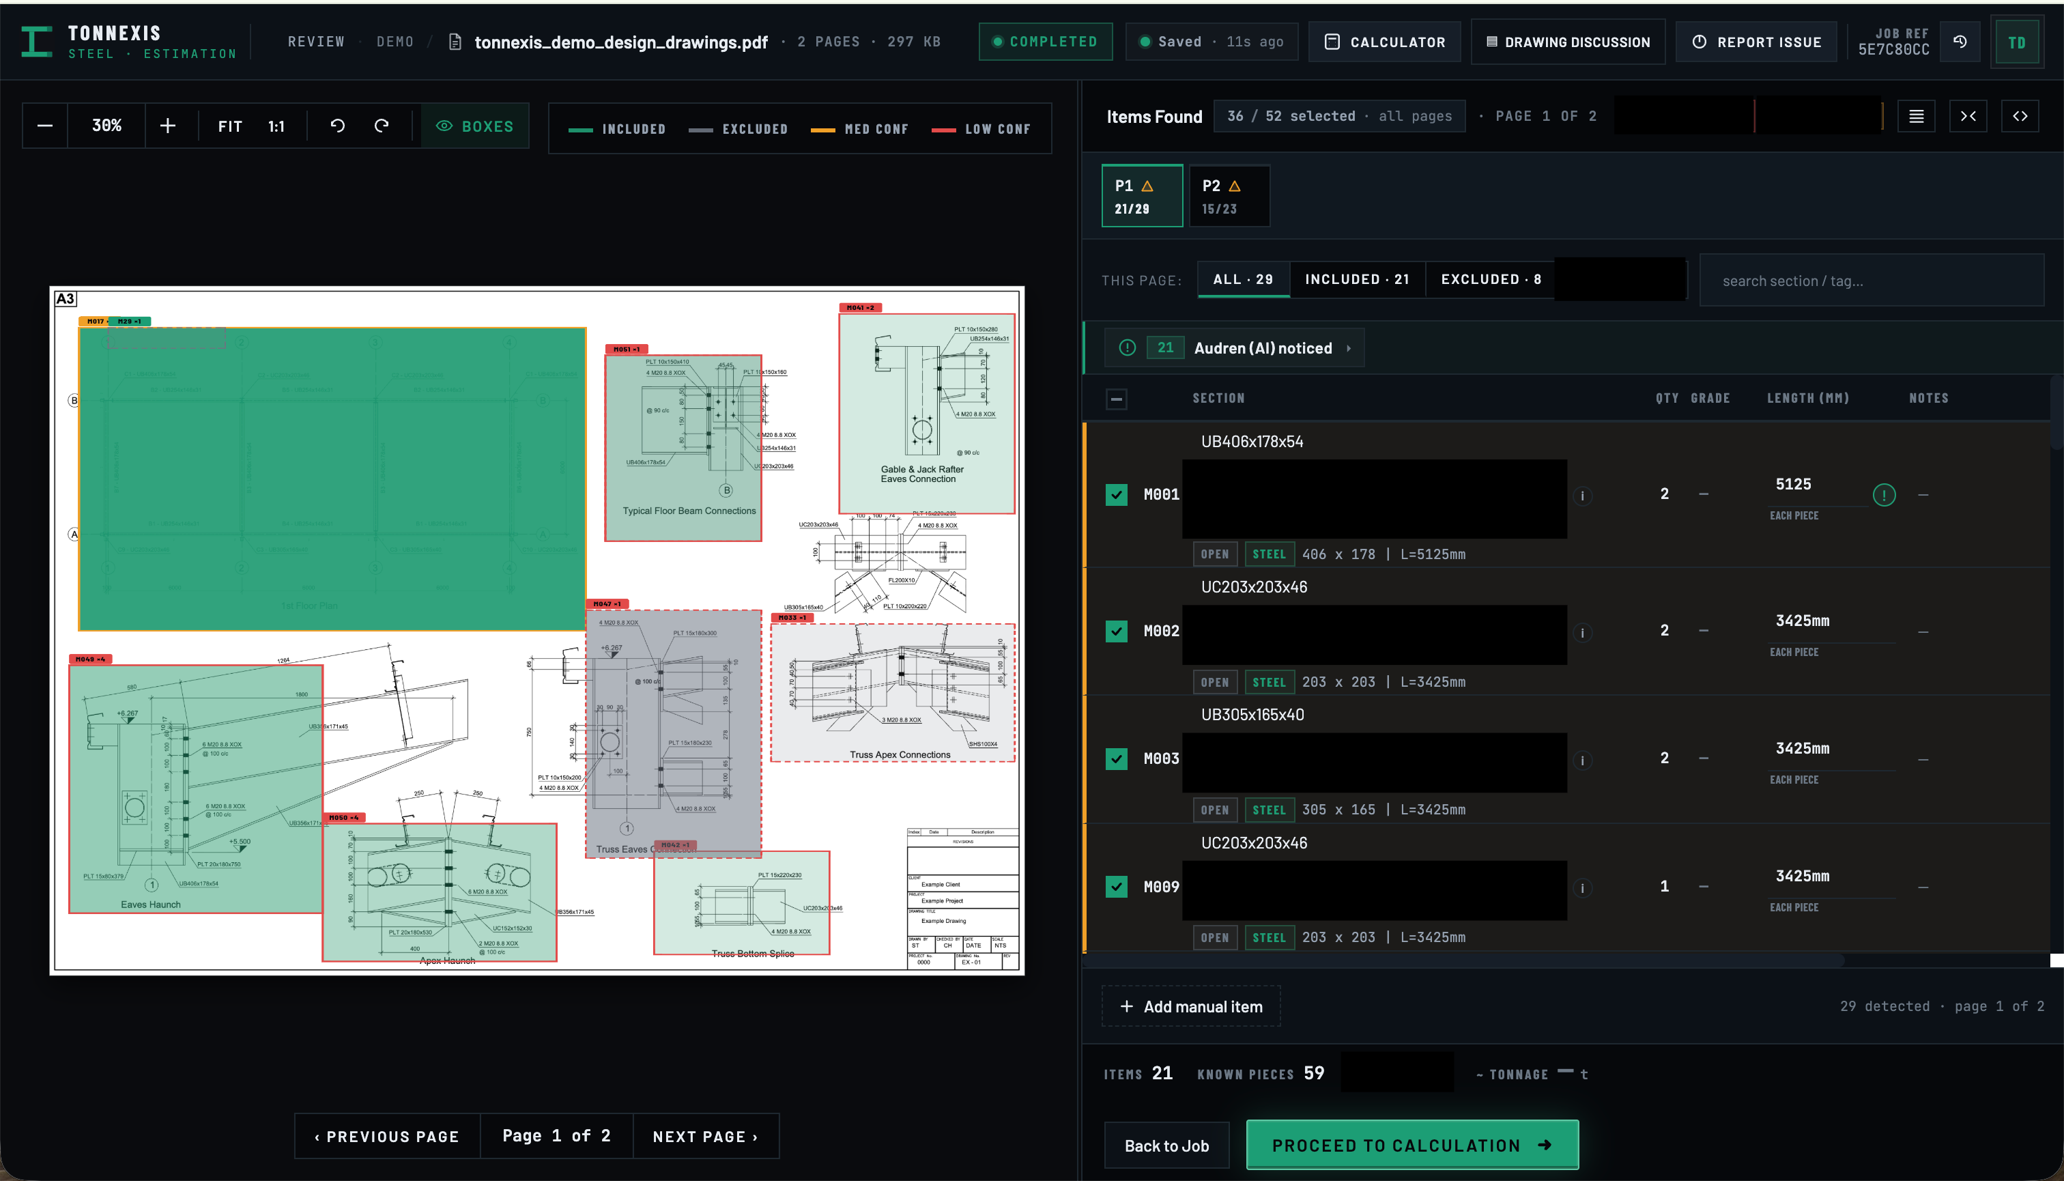Rotate the drawing clockwise

click(x=382, y=126)
